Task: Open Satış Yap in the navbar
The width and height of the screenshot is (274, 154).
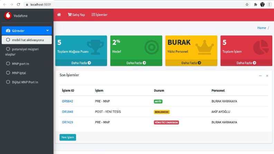Action: 76,15
